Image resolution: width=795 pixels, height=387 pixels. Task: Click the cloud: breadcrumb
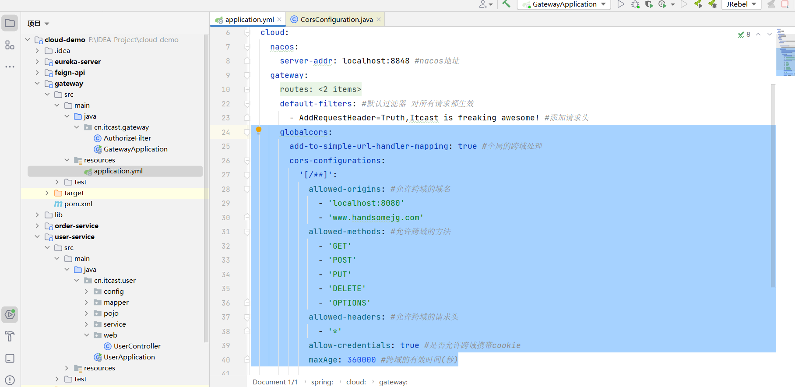(356, 382)
